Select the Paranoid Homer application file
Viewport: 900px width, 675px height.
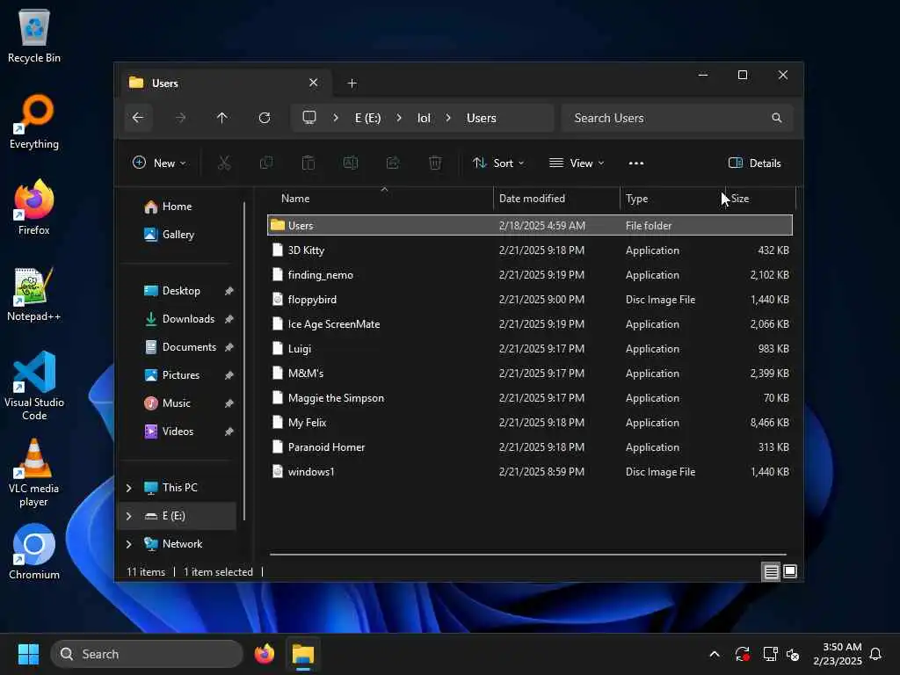click(x=530, y=447)
